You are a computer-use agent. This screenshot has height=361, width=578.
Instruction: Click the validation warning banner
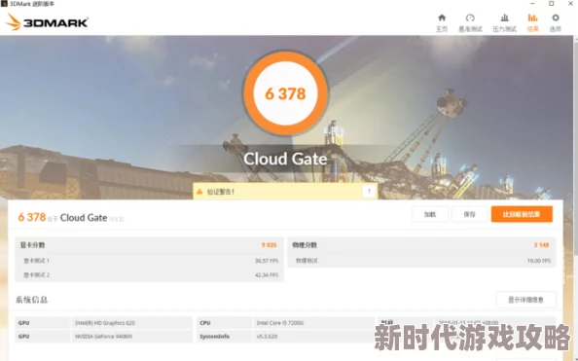pos(285,192)
